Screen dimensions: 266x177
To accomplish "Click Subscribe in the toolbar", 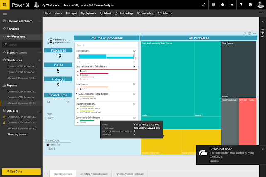I will [x=165, y=13].
